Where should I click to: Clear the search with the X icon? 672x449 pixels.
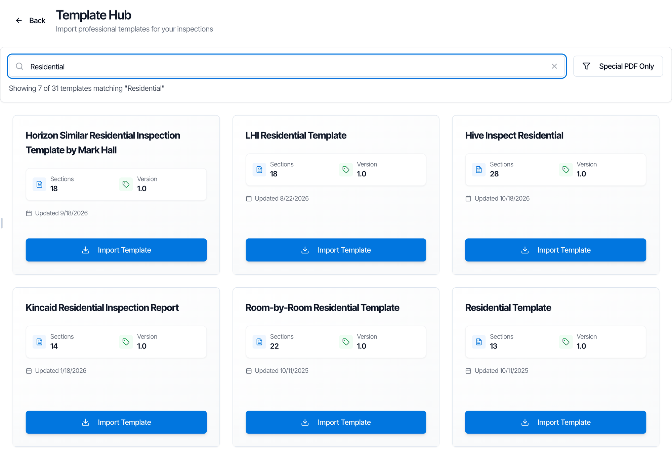click(554, 66)
